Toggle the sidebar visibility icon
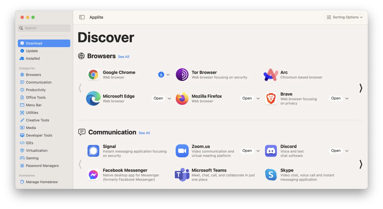The image size is (383, 209). point(82,17)
